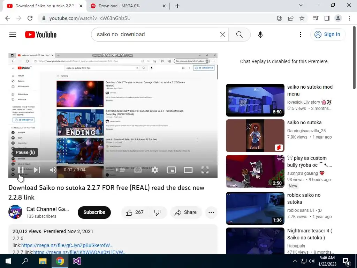The image size is (357, 268).
Task: Open Chrome profile avatar
Action: coord(338,18)
